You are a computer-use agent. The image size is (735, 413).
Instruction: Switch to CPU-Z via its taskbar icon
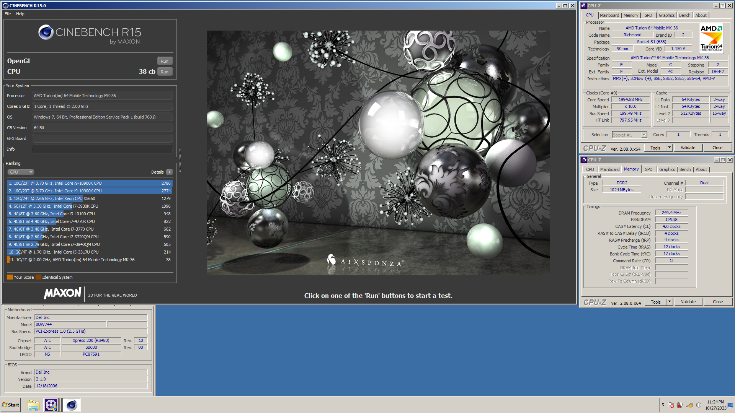pyautogui.click(x=51, y=405)
